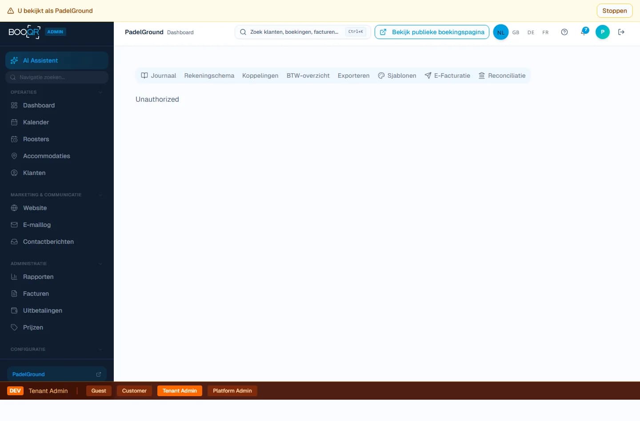This screenshot has height=421, width=640.
Task: Click the Prijzen tag icon
Action: [x=14, y=327]
